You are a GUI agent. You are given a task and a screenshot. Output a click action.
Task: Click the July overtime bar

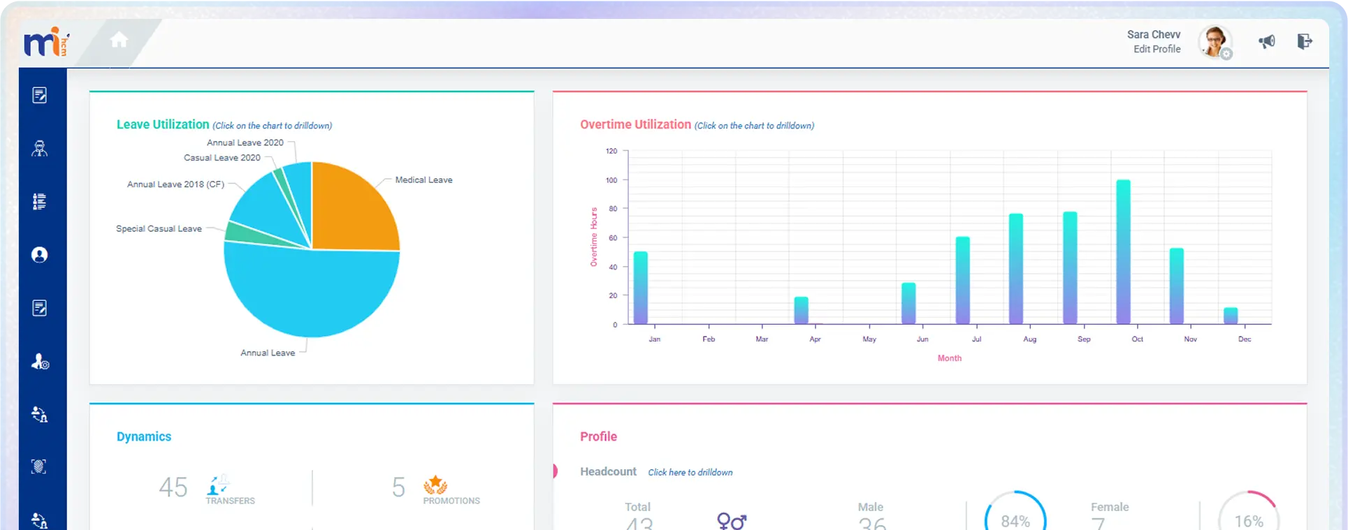962,281
